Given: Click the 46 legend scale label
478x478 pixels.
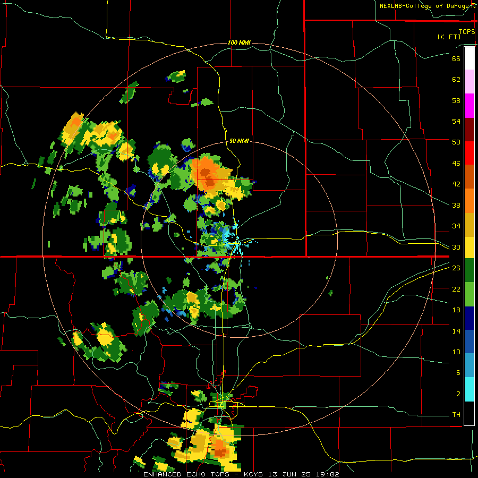Looking at the screenshot, I should click(456, 164).
